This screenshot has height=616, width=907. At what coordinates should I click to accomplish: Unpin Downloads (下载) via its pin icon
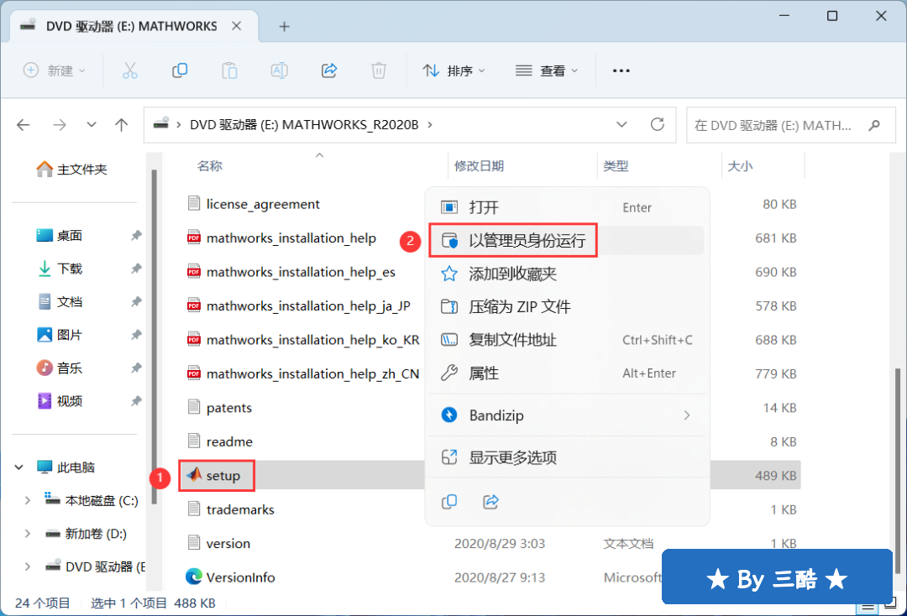pyautogui.click(x=136, y=268)
